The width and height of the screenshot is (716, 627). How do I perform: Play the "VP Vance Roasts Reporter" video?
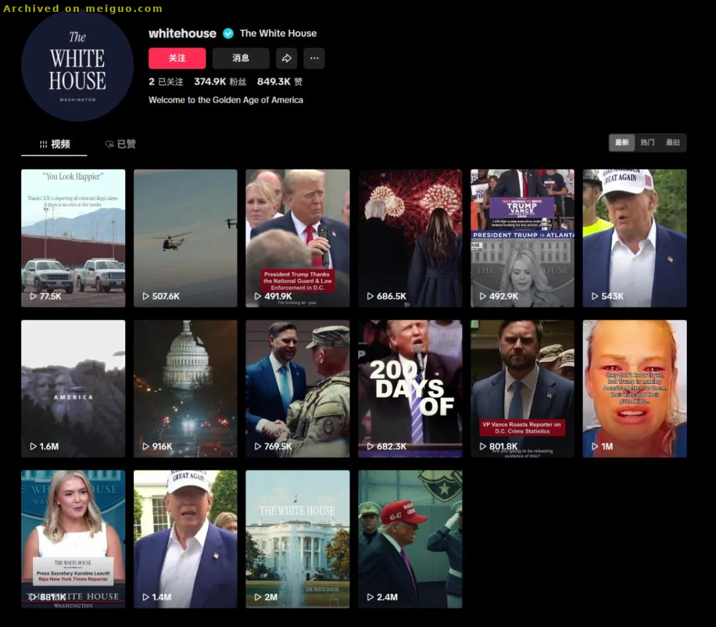(522, 388)
